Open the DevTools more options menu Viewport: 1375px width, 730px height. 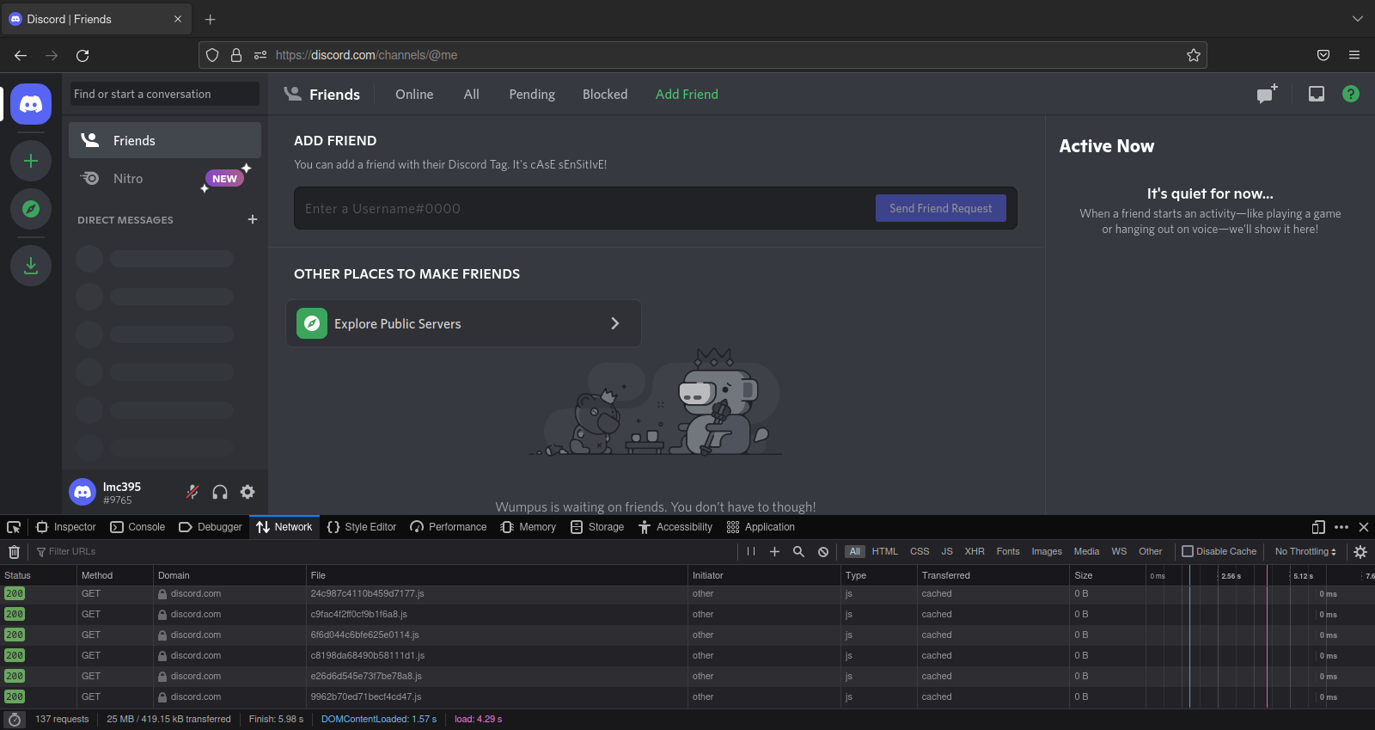click(1341, 527)
